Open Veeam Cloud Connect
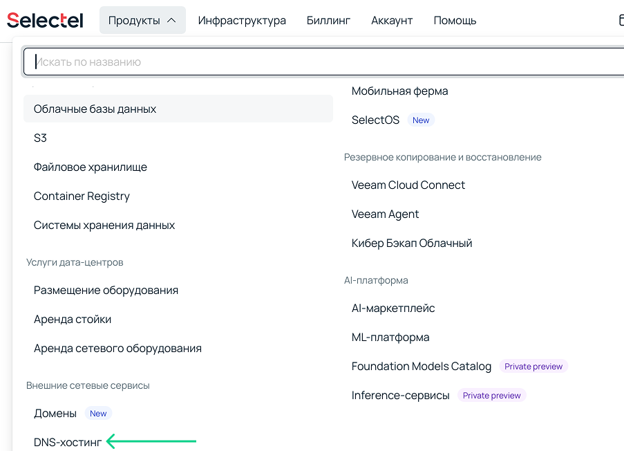The width and height of the screenshot is (624, 451). [x=408, y=185]
